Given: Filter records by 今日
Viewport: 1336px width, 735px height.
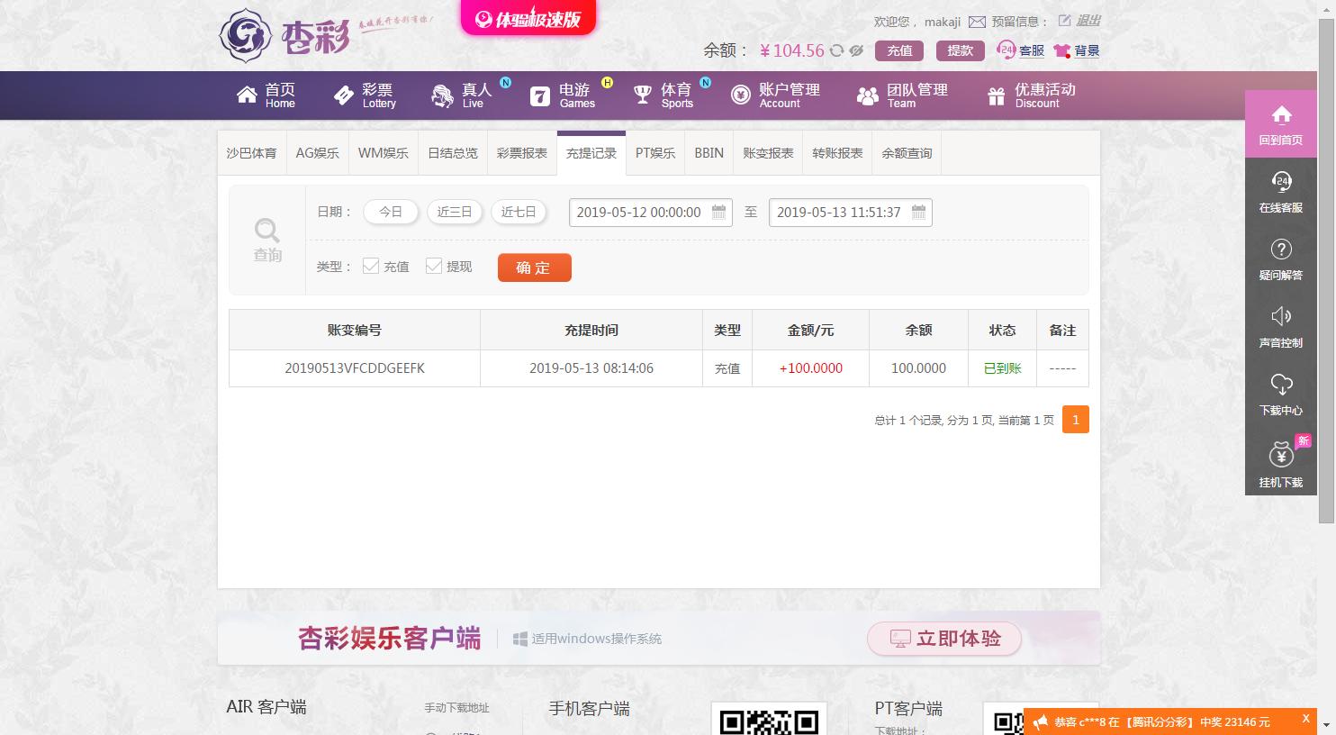Looking at the screenshot, I should 391,212.
